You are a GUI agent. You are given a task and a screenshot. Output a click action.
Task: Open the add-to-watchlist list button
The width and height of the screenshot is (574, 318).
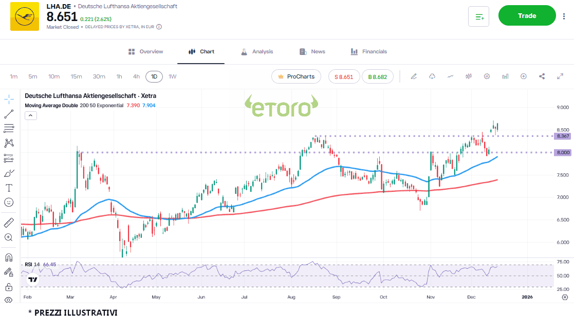pyautogui.click(x=478, y=16)
